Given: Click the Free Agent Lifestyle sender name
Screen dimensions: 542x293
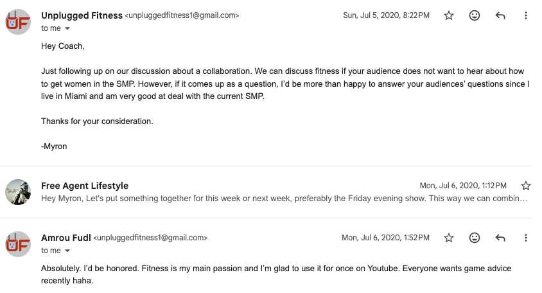Looking at the screenshot, I should (85, 186).
